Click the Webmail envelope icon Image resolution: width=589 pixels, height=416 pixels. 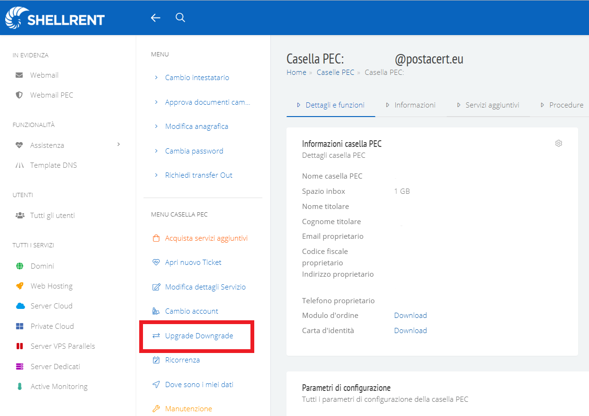(19, 75)
